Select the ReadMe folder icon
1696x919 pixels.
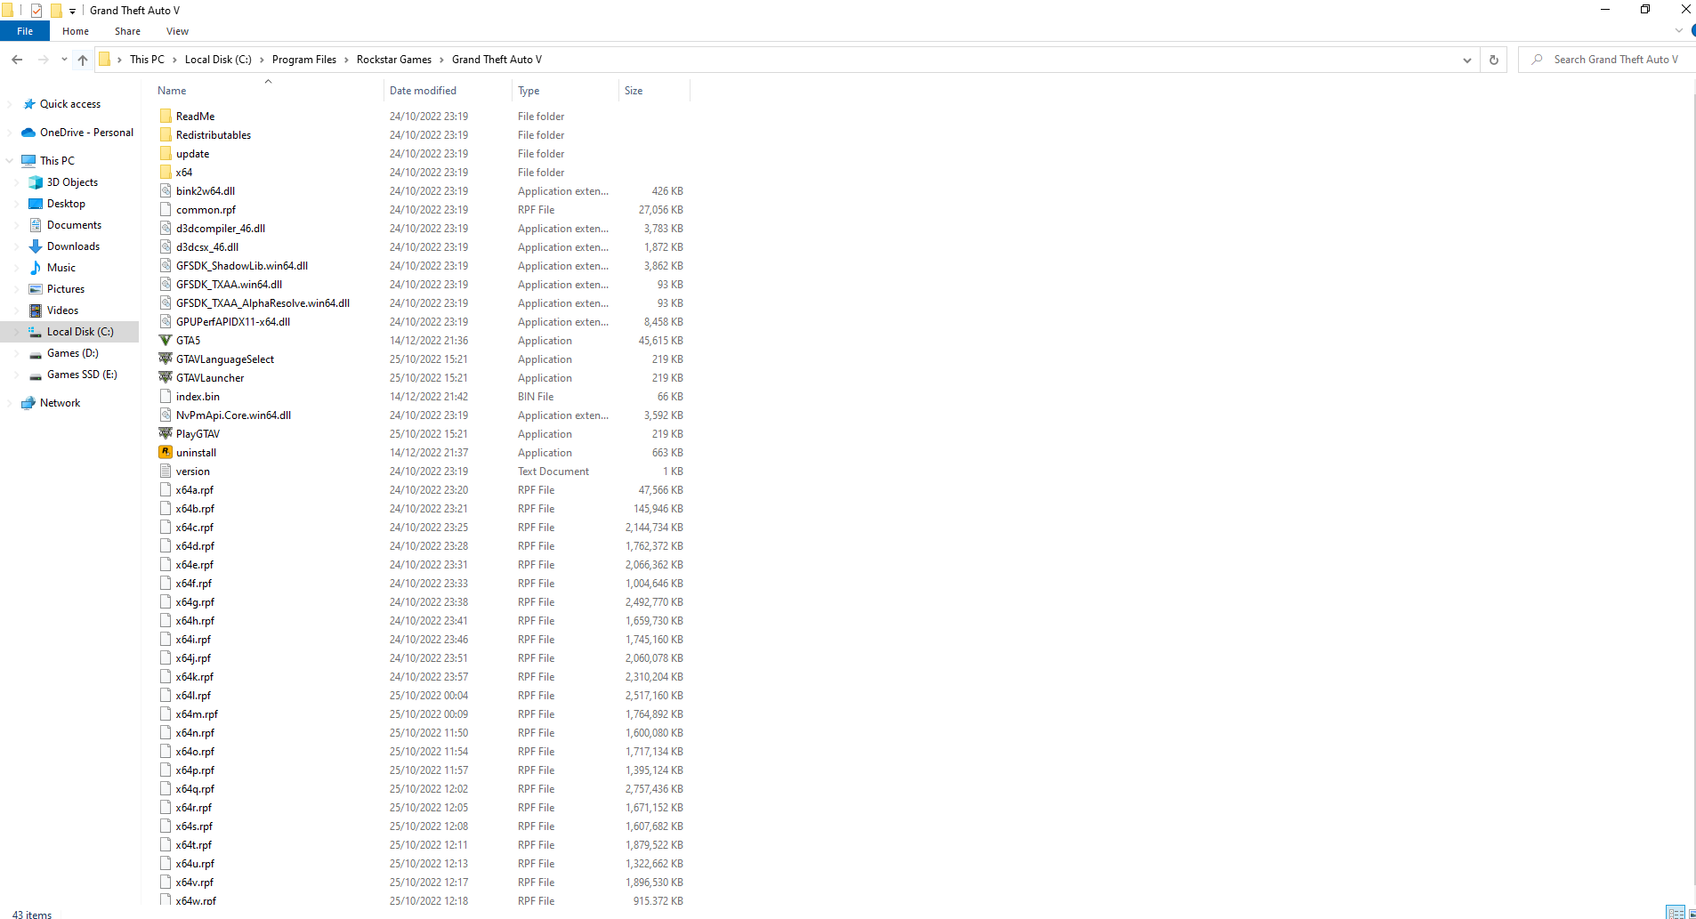166,117
